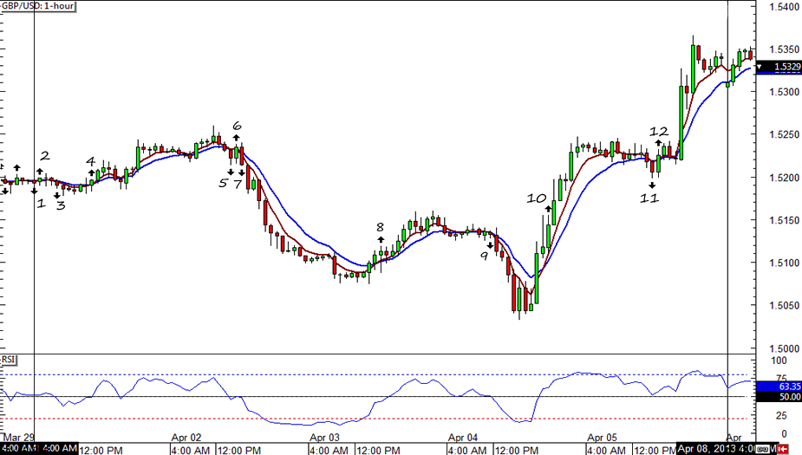
Task: Click the Apr 05 date label
Action: 602,438
